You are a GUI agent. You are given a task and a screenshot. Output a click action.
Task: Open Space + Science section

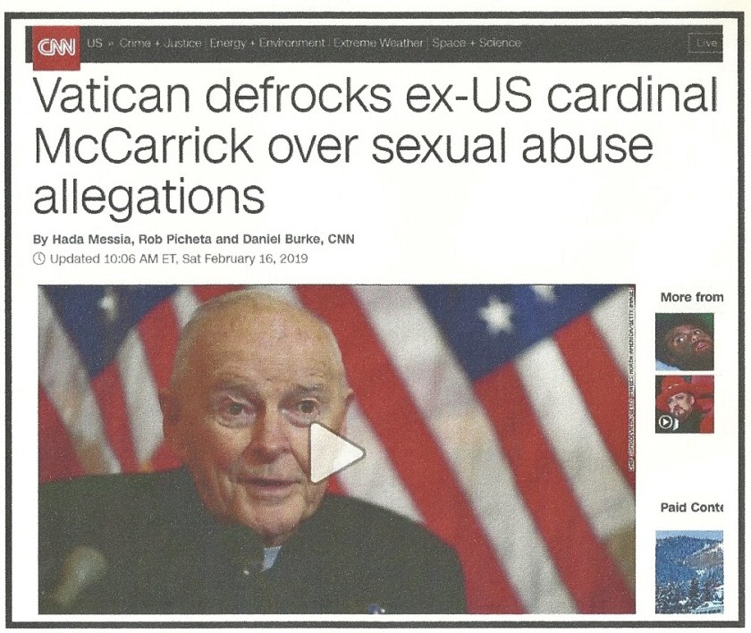click(477, 43)
